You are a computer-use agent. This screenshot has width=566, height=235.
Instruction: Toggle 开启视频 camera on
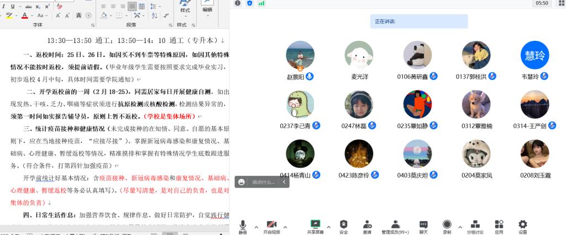[x=271, y=226]
